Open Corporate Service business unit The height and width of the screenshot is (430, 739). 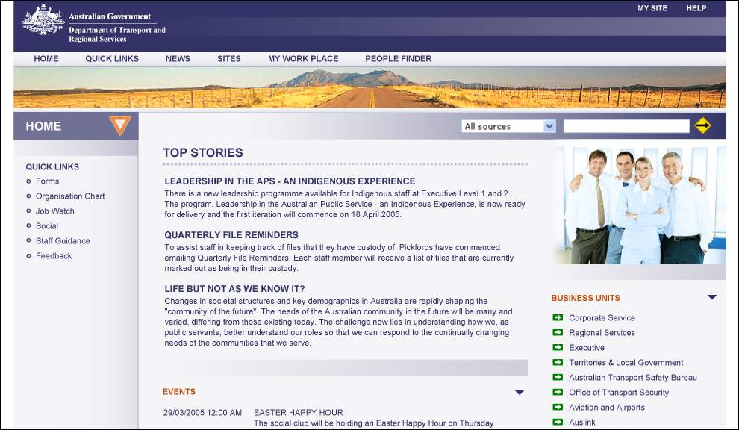tap(602, 318)
